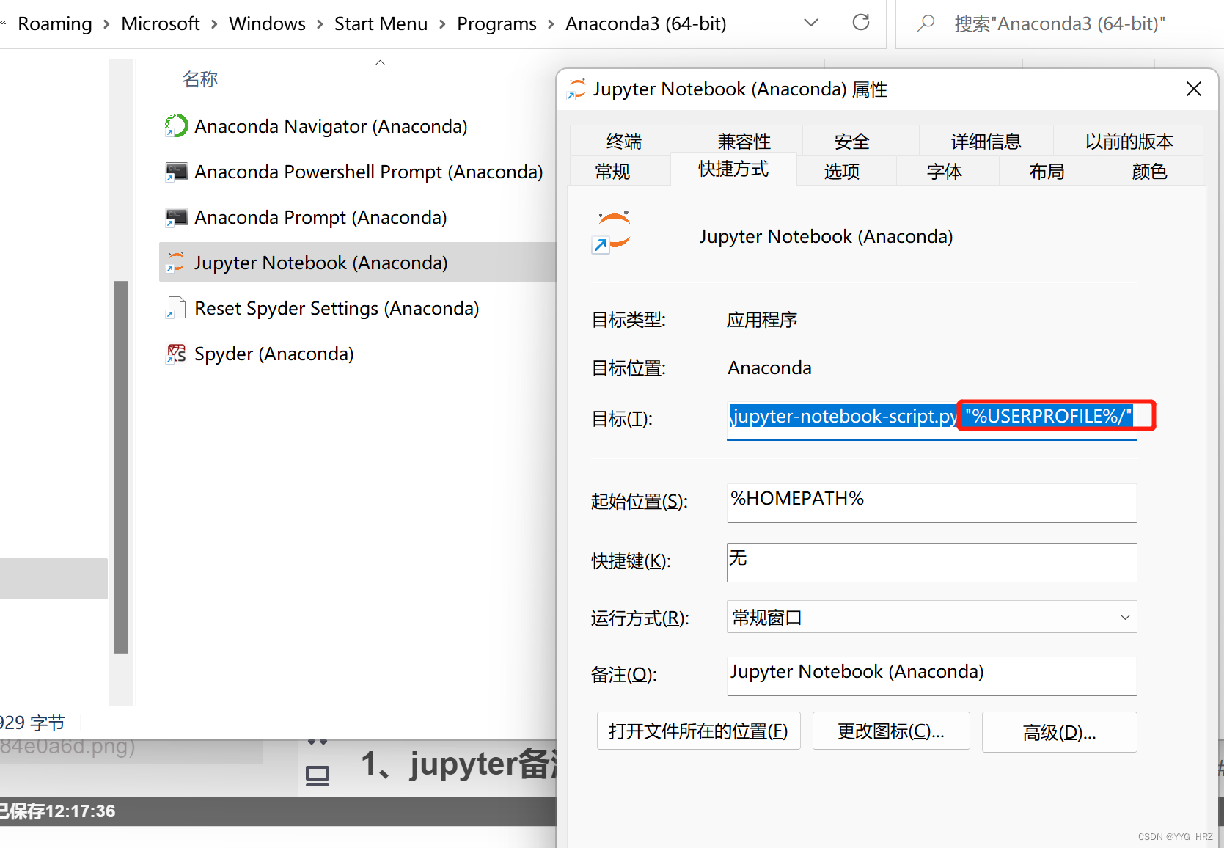Viewport: 1224px width, 848px height.
Task: Open the chevron after Windows in breadcrumb
Action: [x=320, y=24]
